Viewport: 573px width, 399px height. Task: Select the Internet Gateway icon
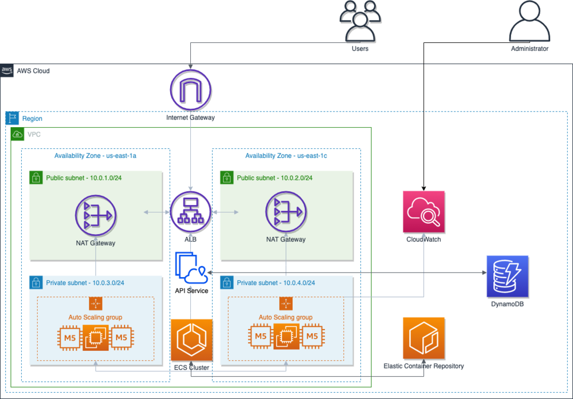pos(191,89)
